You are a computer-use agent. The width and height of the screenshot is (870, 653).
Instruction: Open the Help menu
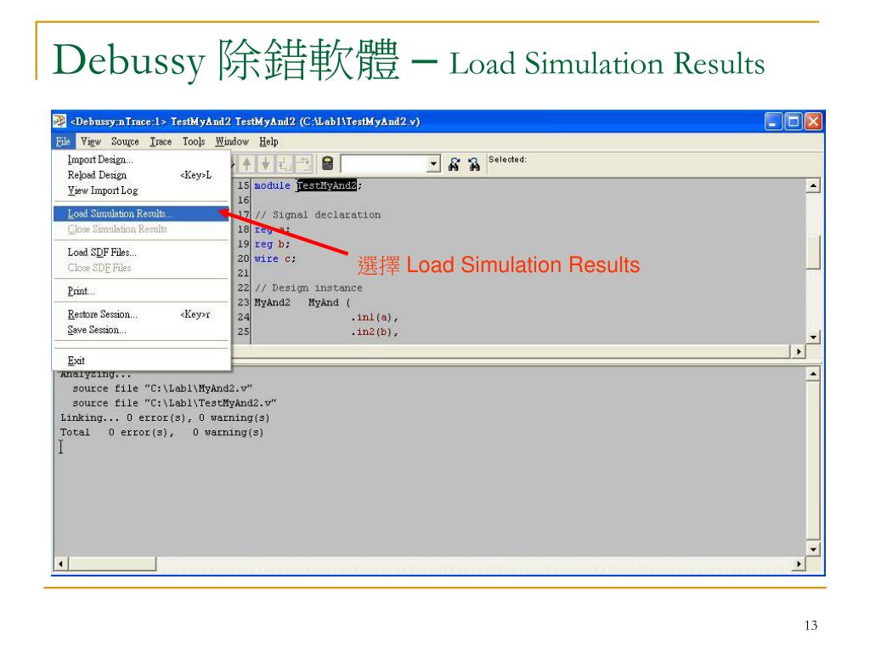(268, 142)
